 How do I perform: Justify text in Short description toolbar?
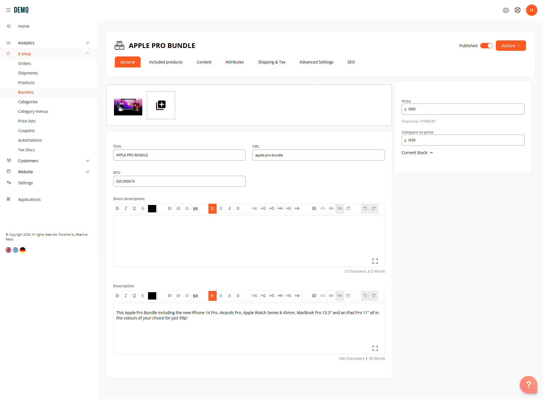click(x=238, y=209)
